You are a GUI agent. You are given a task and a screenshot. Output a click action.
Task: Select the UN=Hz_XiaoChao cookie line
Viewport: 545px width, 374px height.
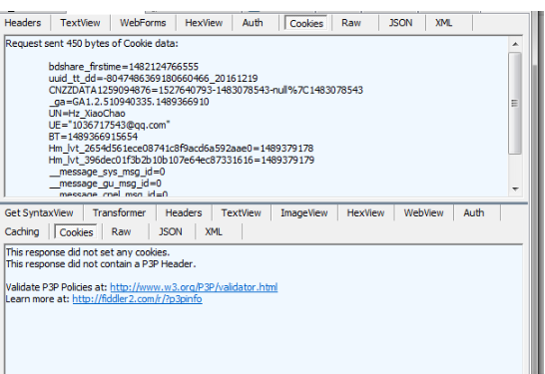pyautogui.click(x=87, y=114)
